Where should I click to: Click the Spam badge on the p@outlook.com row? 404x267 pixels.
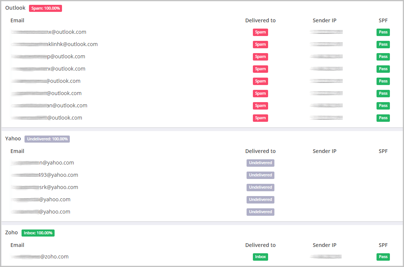tap(260, 56)
